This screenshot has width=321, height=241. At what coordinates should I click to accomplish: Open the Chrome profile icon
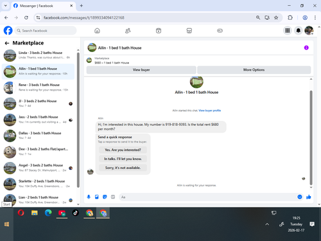[x=305, y=17]
